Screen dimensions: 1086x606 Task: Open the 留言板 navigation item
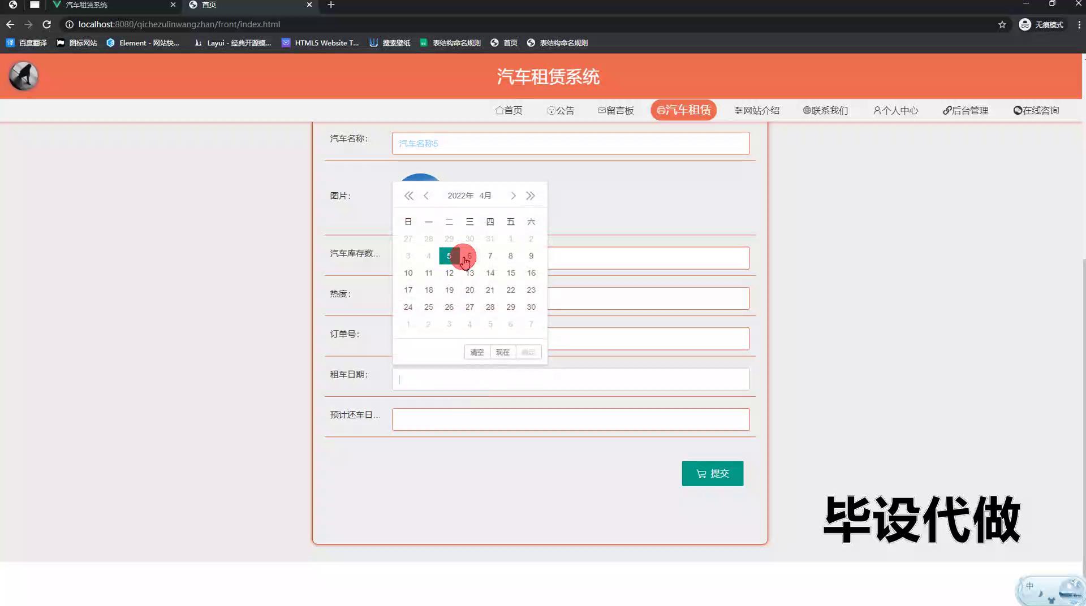click(x=616, y=110)
